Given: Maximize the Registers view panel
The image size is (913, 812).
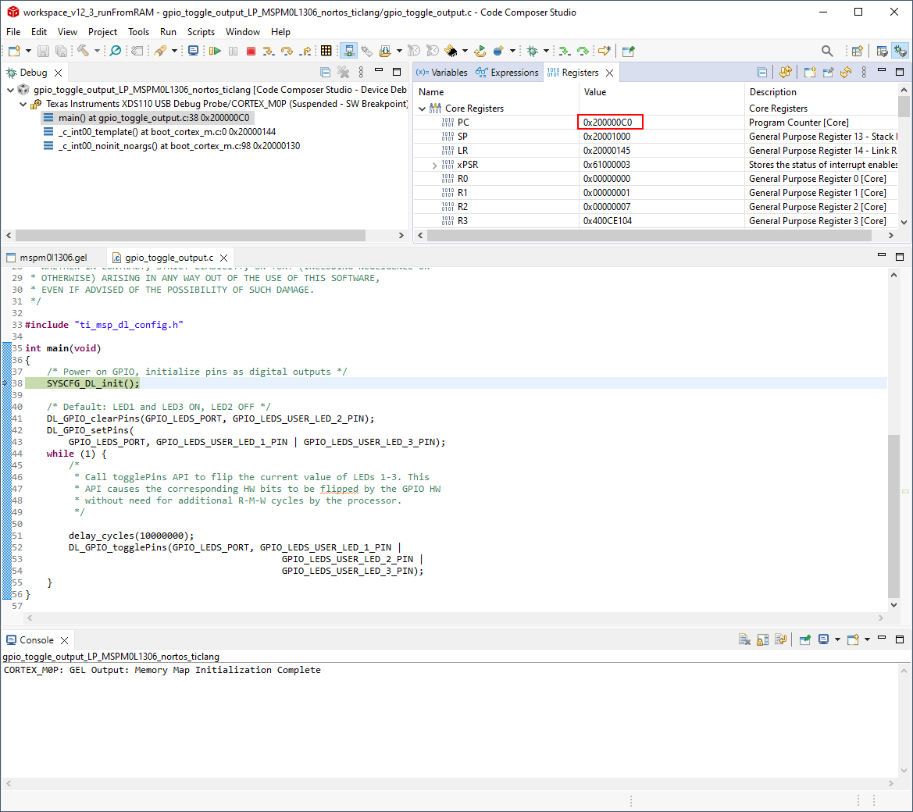Looking at the screenshot, I should tap(900, 73).
